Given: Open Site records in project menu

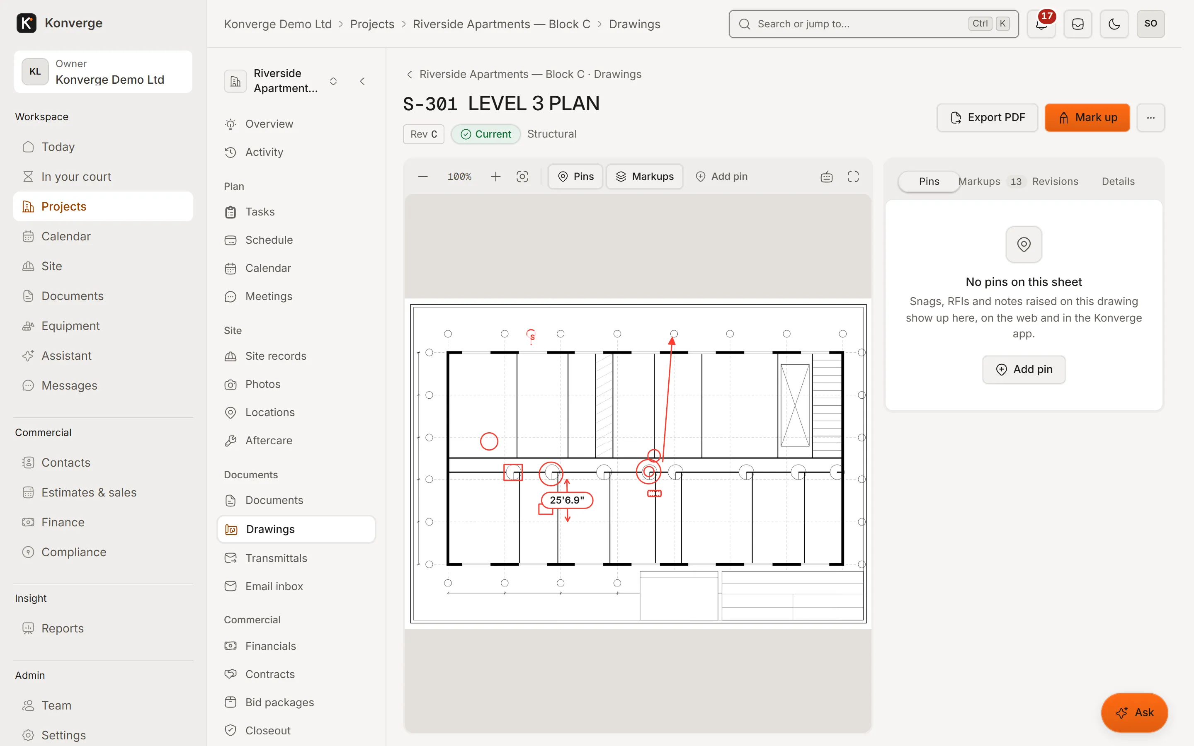Looking at the screenshot, I should coord(296,356).
